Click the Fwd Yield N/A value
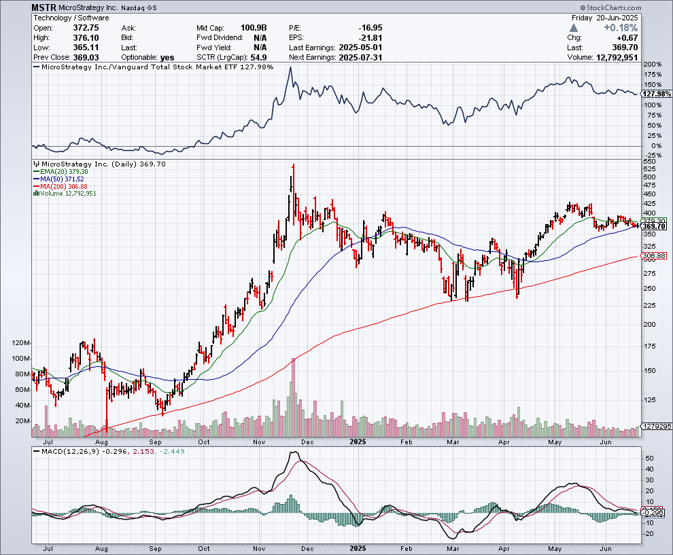Image resolution: width=673 pixels, height=555 pixels. 260,48
